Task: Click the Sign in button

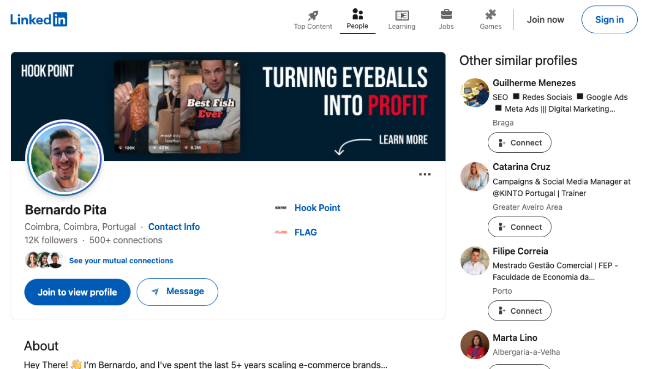Action: (609, 19)
